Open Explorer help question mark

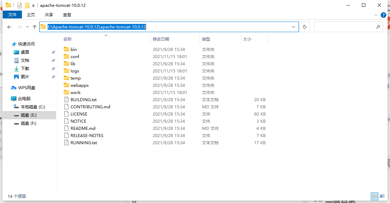click(383, 15)
